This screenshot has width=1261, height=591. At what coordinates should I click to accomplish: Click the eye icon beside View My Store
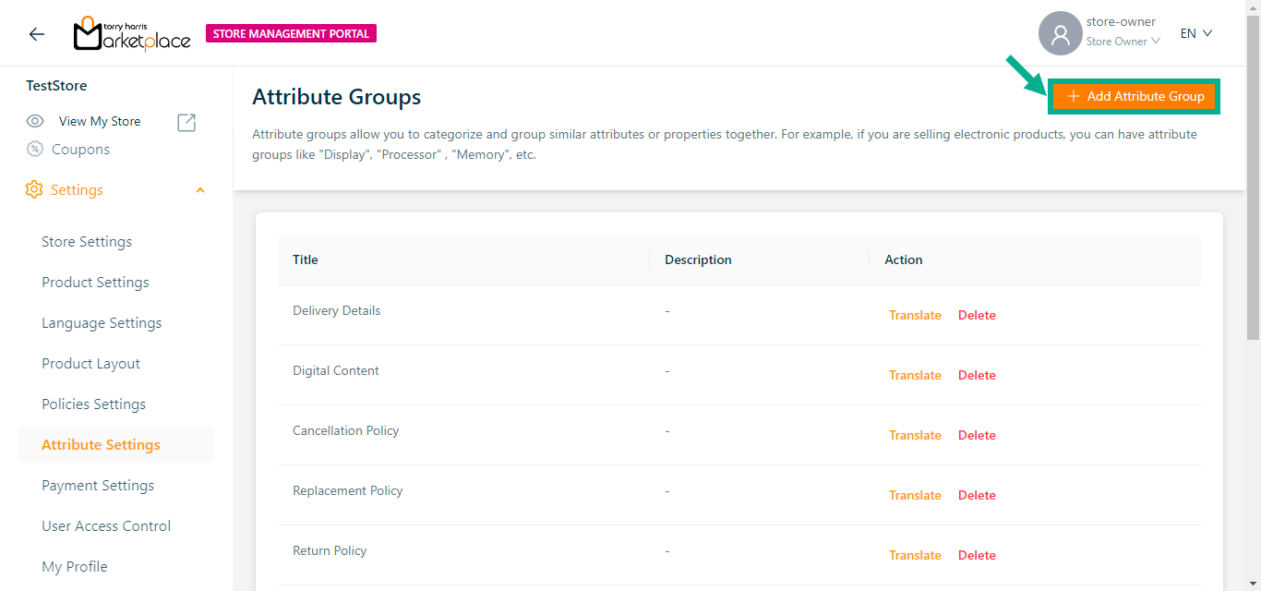click(x=35, y=122)
